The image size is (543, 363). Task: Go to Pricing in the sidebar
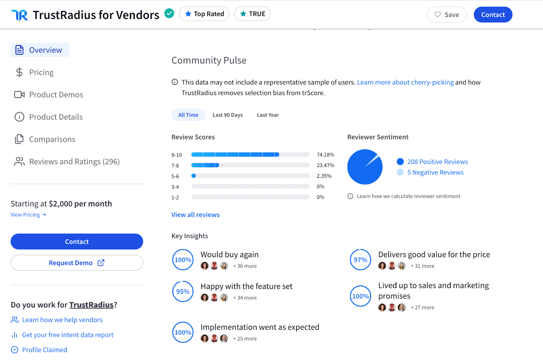click(35, 72)
